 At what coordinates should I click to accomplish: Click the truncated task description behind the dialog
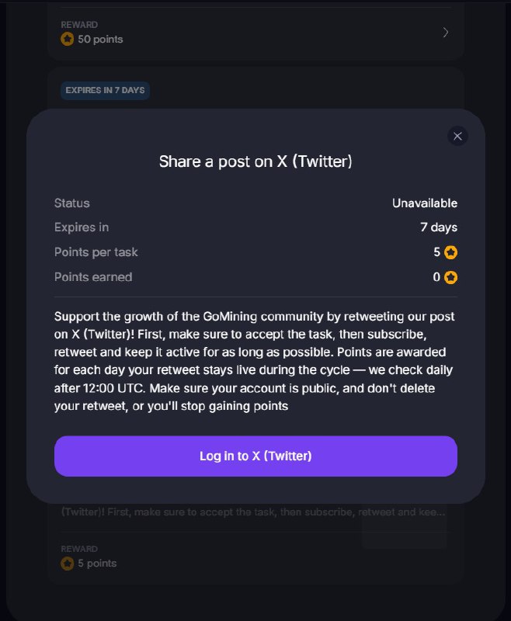tap(253, 512)
